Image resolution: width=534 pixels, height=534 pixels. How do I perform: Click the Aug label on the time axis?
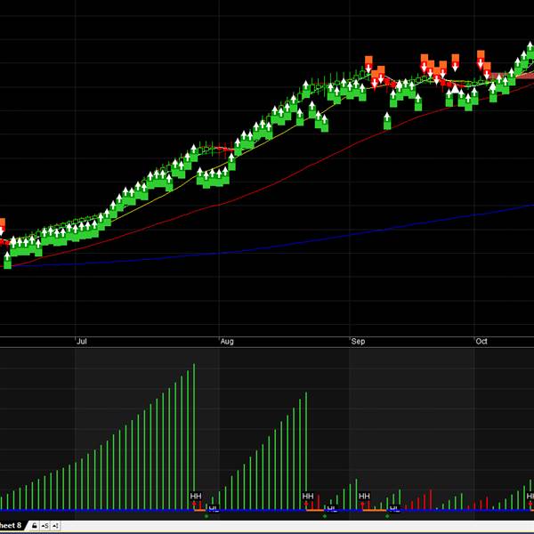tap(227, 341)
